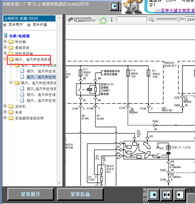Open the 悬架系统 folder
This screenshot has width=195, height=204.
22,48
